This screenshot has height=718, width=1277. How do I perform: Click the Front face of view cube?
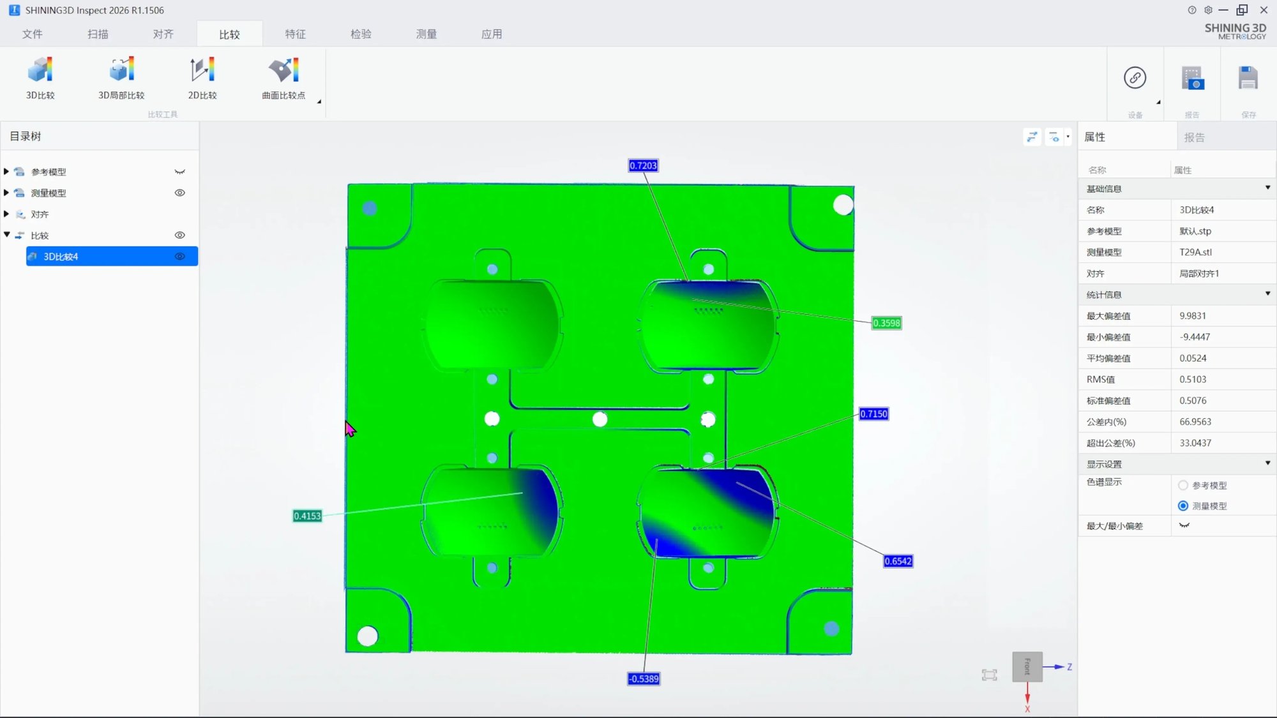1027,666
